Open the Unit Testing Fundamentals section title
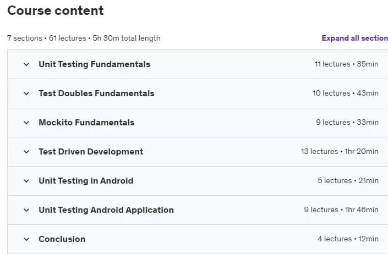 (x=94, y=64)
